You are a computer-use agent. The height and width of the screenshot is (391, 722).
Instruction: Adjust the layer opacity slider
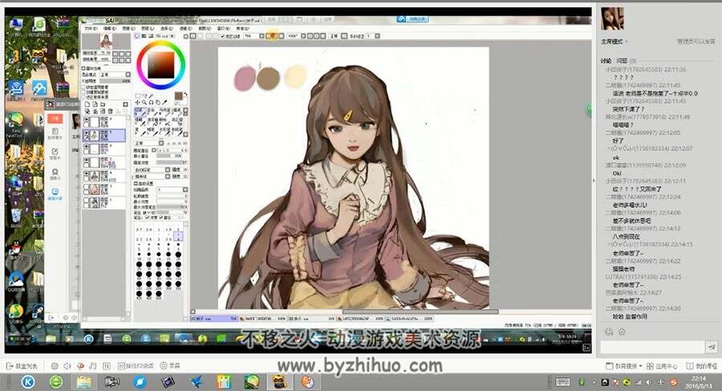(x=114, y=81)
